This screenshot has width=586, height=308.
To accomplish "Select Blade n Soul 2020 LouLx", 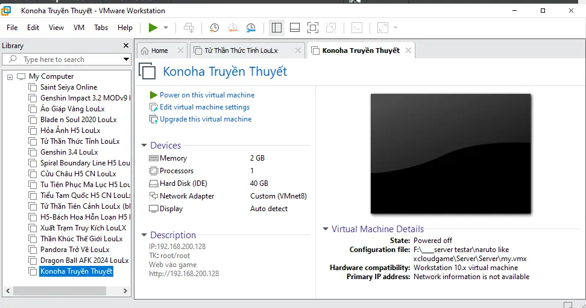I will point(78,120).
